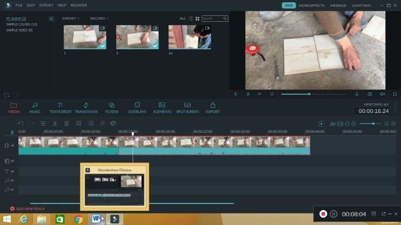
Task: Open the OVERLAYS tab
Action: click(137, 108)
